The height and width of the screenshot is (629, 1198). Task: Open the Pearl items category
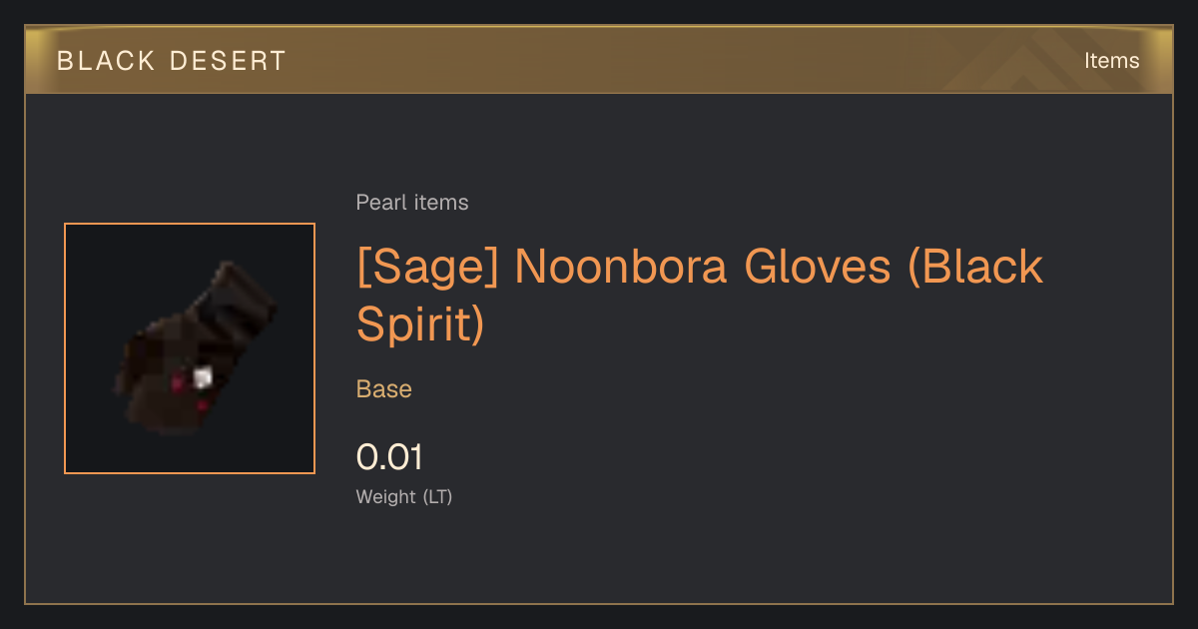pyautogui.click(x=412, y=203)
